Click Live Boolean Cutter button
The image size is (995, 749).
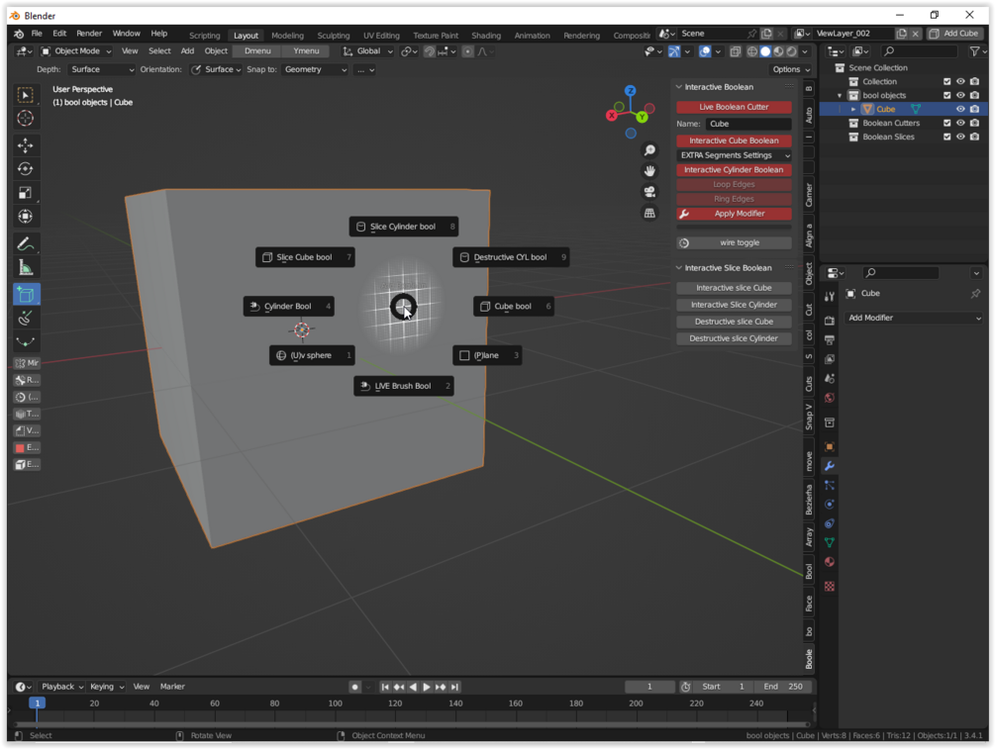point(734,107)
